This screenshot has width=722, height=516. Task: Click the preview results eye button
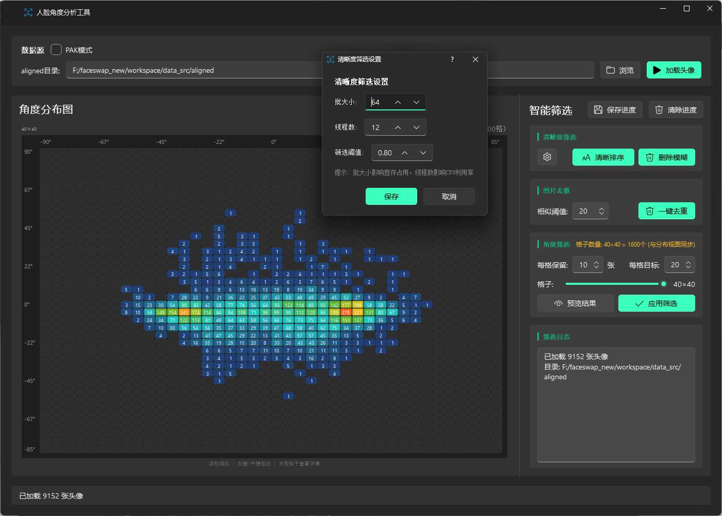click(576, 303)
